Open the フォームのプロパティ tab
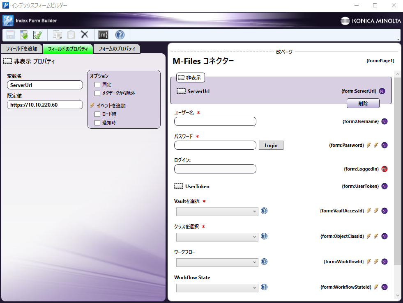The width and height of the screenshot is (403, 303). point(117,49)
